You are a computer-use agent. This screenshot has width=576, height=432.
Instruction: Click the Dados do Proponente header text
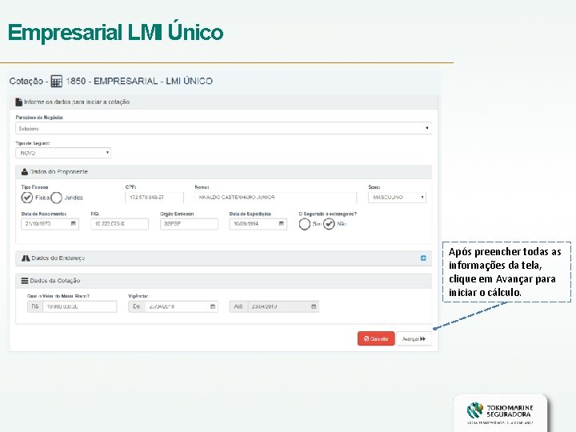58,171
